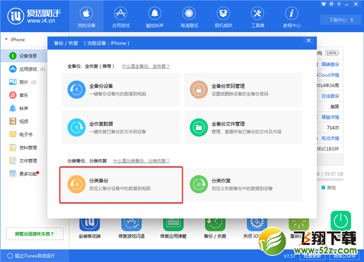Open the title bar dropdown menu arrow
The height and width of the screenshot is (262, 364).
[x=339, y=4]
